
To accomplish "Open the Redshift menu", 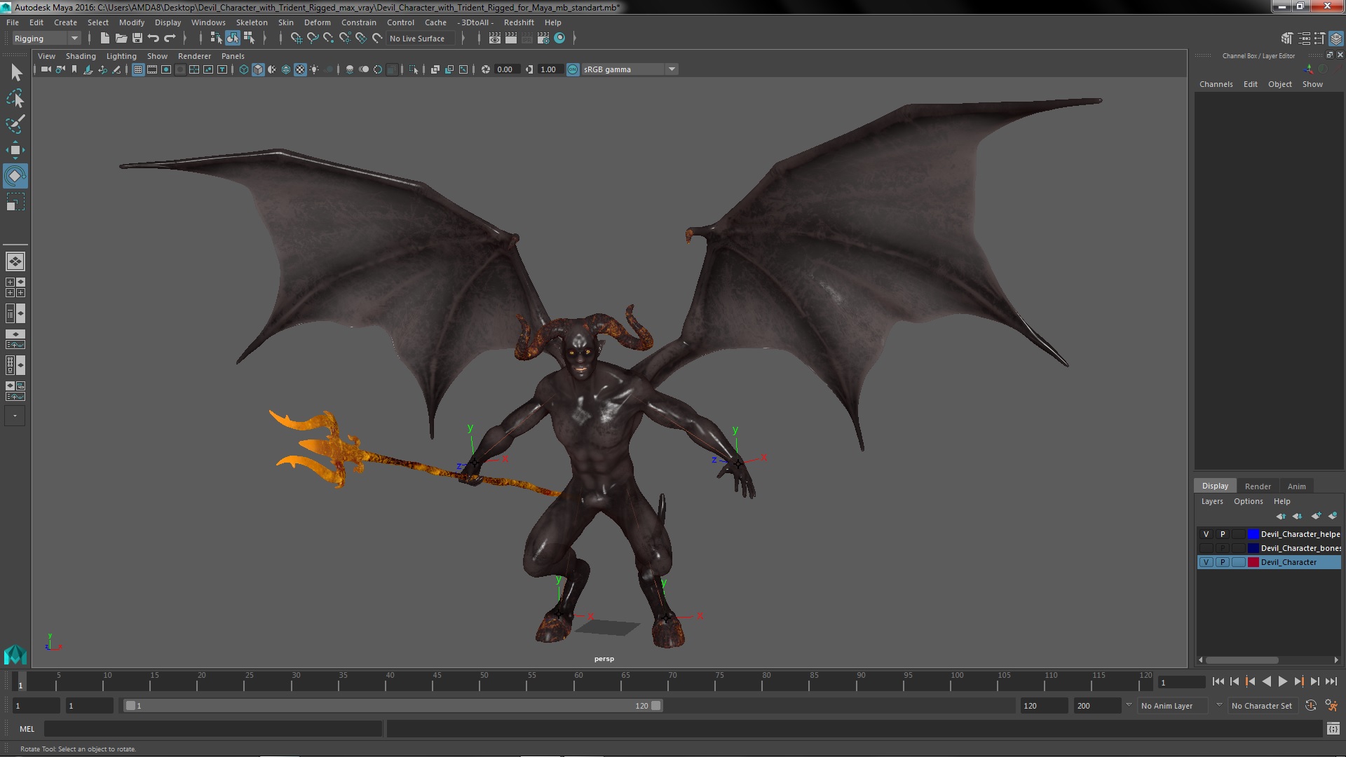I will click(519, 22).
